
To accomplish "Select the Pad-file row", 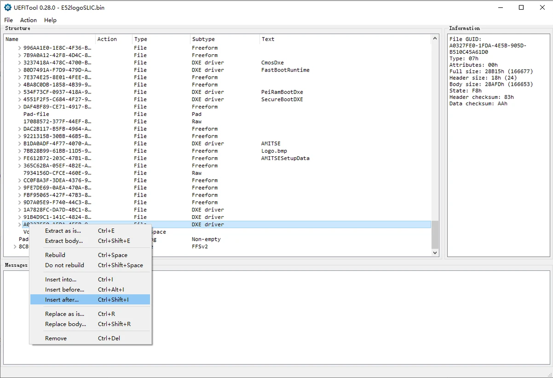I will pyautogui.click(x=218, y=114).
